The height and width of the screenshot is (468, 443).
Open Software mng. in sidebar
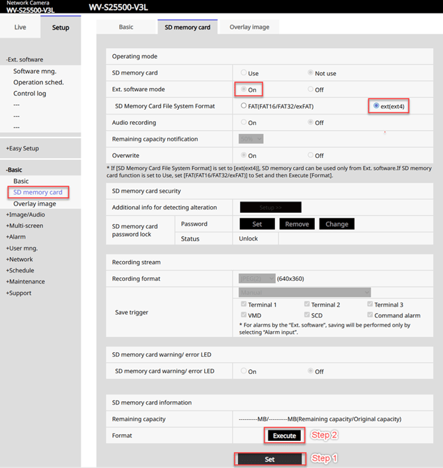pyautogui.click(x=35, y=71)
